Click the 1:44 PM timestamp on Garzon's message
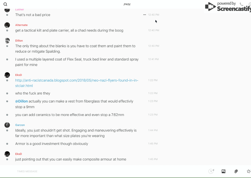The width and height of the screenshot is (251, 178). pos(153,130)
